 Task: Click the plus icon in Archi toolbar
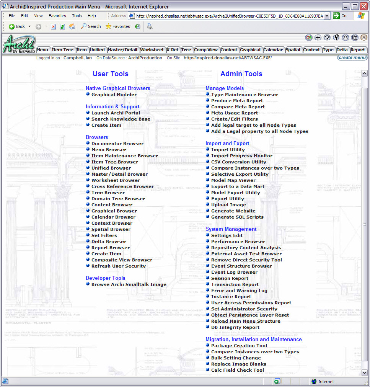(x=318, y=38)
